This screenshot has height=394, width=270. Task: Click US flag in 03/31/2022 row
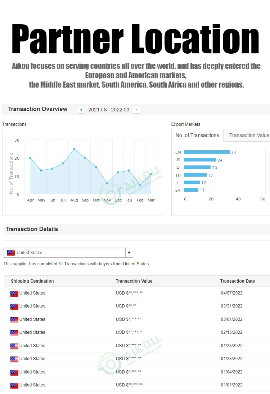[14, 306]
